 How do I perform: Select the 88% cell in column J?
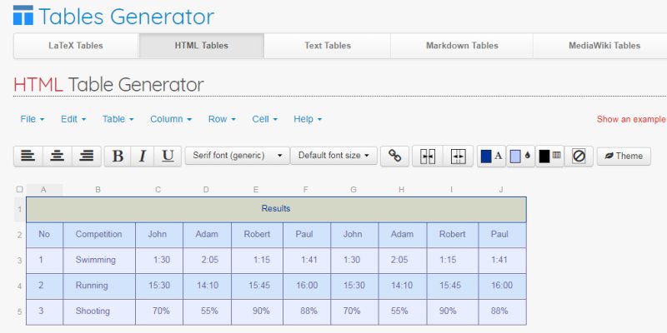503,311
